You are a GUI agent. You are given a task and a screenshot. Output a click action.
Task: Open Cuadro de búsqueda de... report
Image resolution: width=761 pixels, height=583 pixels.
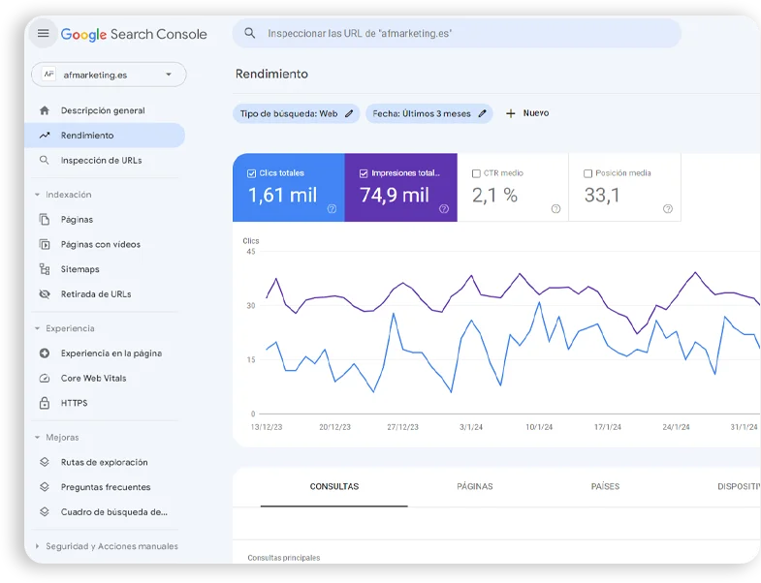pos(105,511)
